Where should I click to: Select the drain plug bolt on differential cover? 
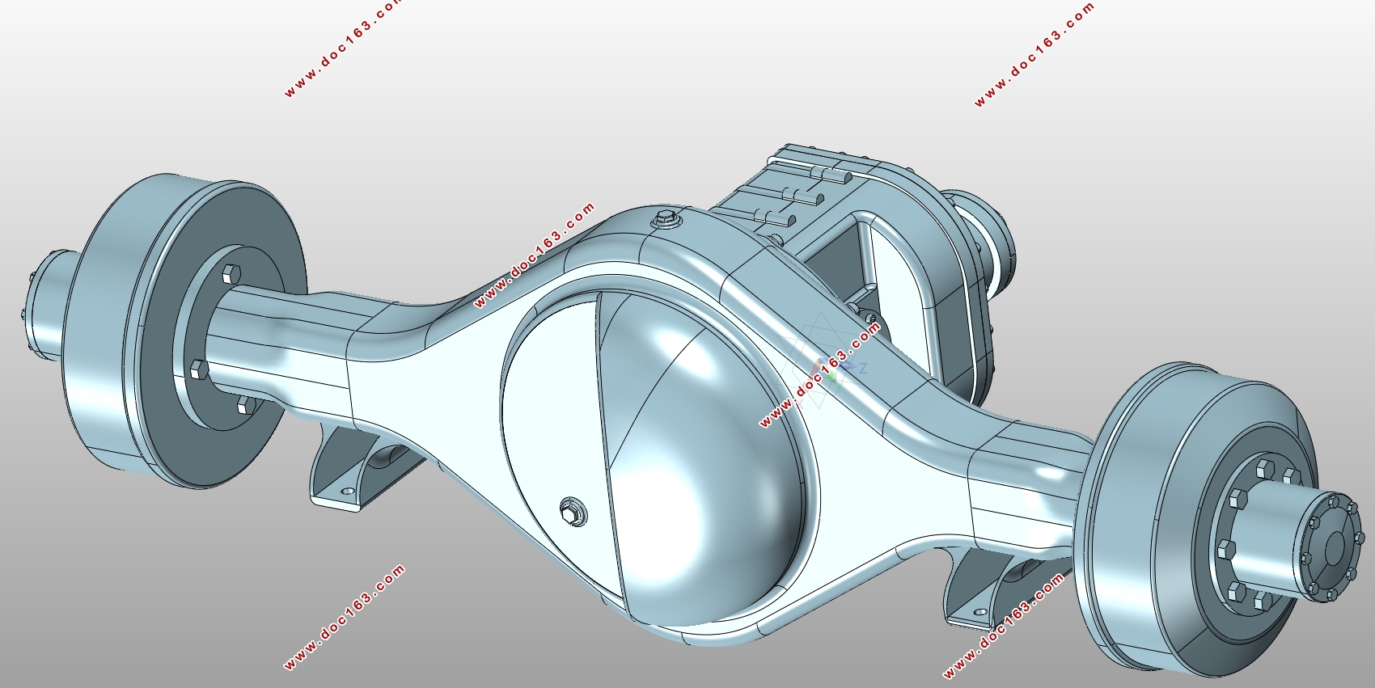tap(573, 512)
